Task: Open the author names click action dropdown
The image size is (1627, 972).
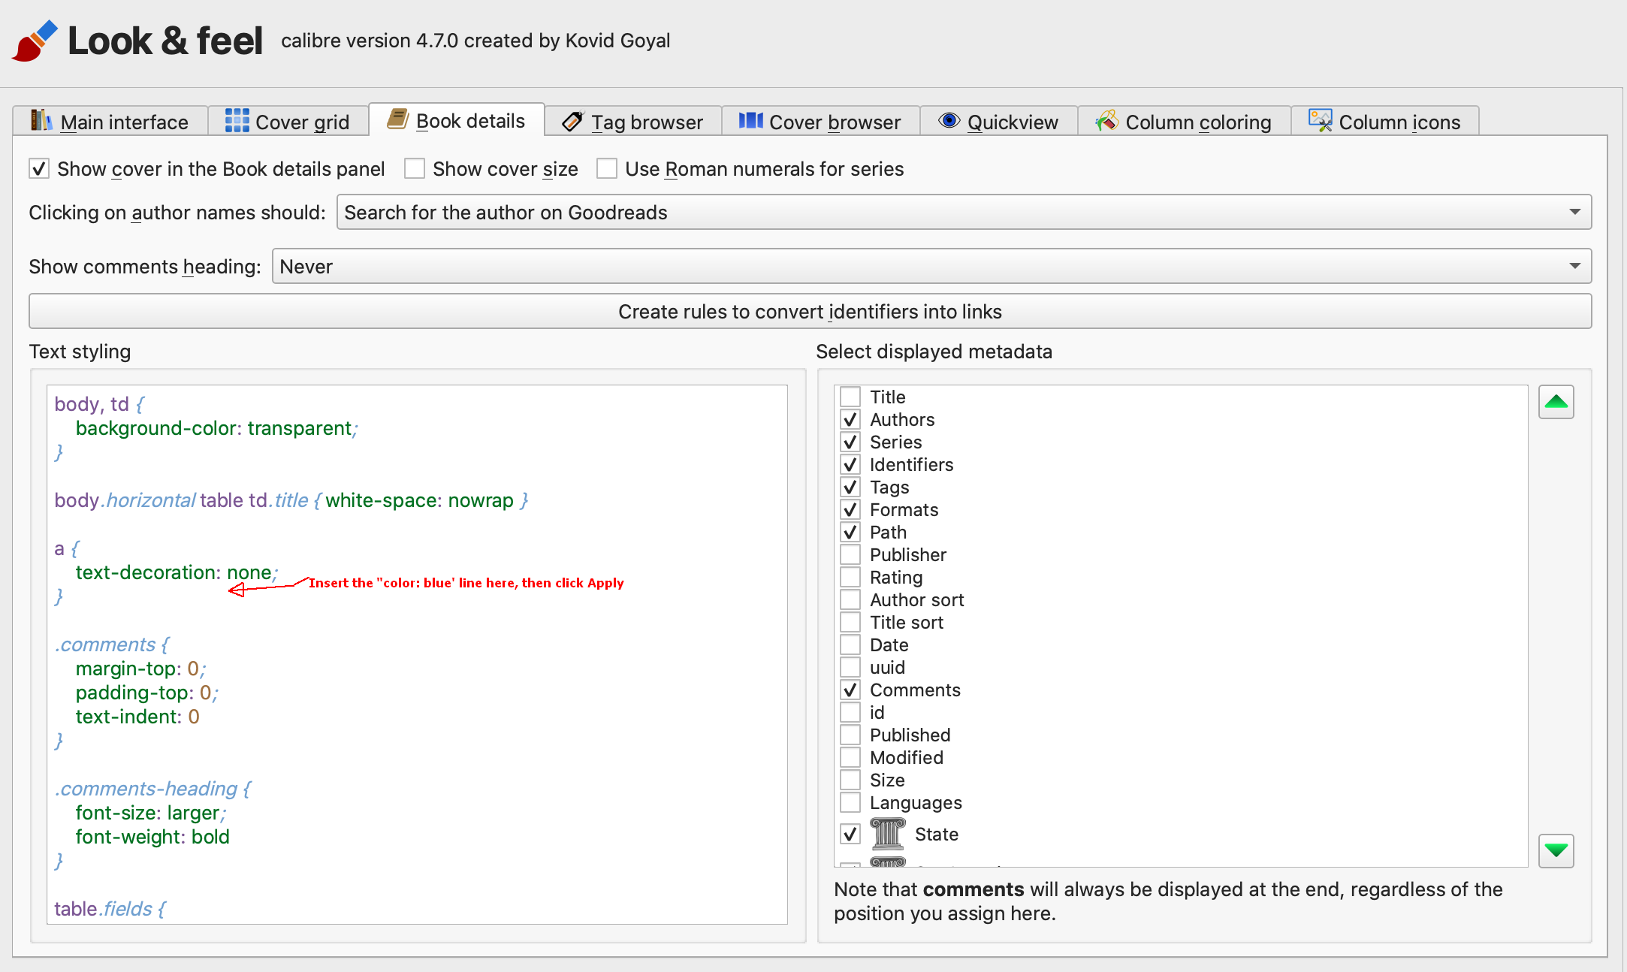Action: [x=963, y=213]
